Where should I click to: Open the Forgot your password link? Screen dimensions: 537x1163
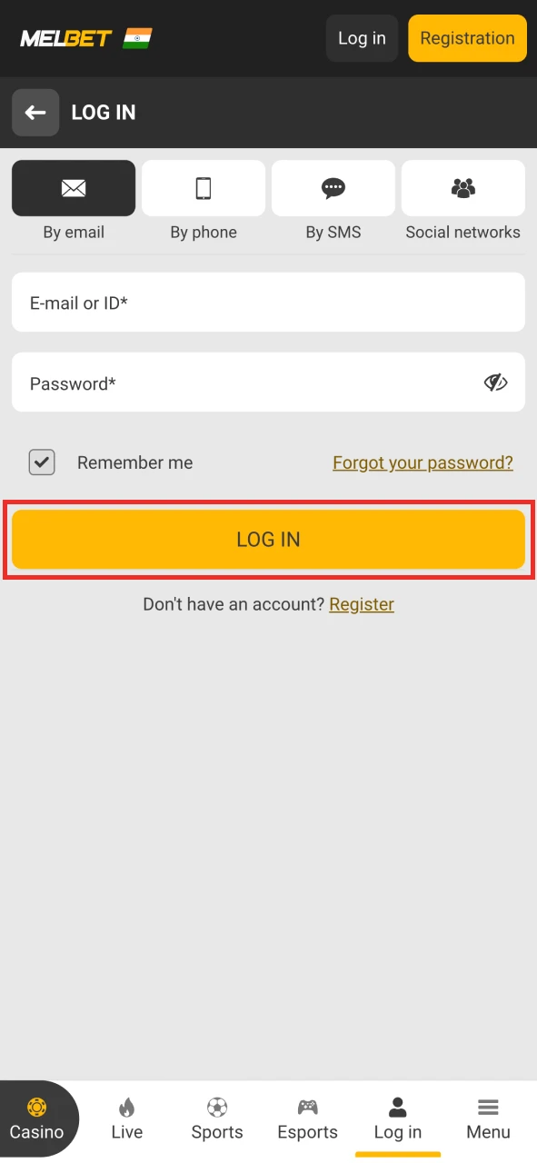tap(423, 462)
